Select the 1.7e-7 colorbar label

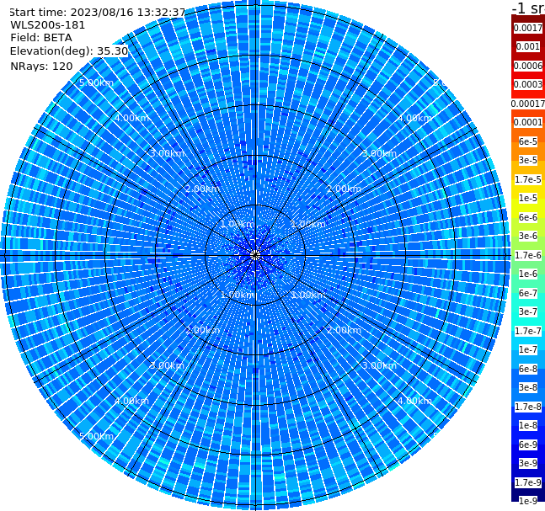click(x=528, y=331)
